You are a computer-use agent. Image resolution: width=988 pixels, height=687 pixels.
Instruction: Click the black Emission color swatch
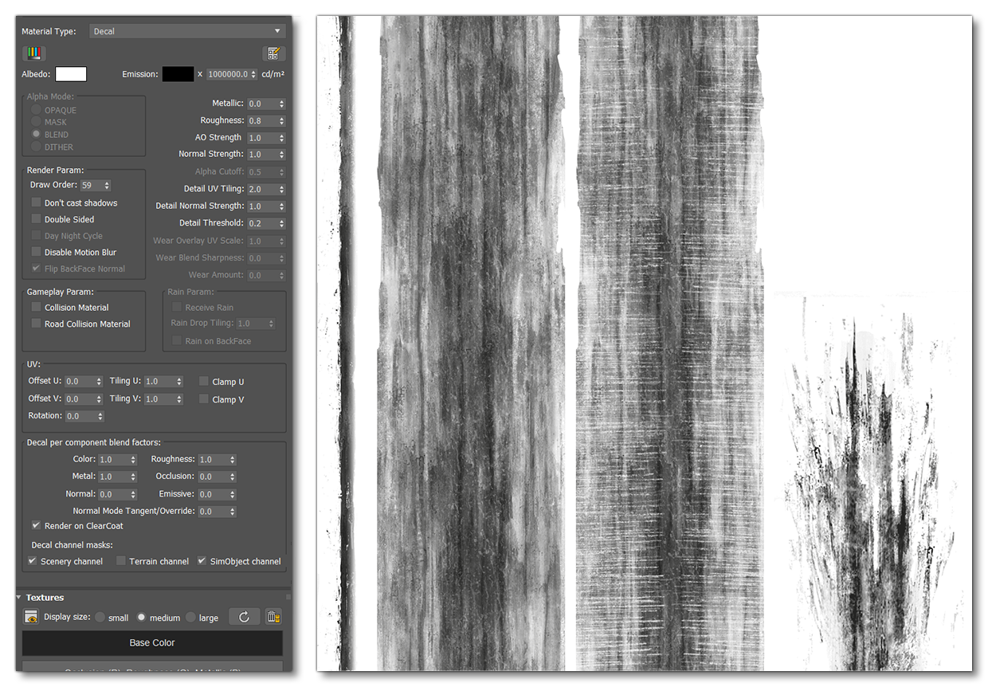(178, 73)
